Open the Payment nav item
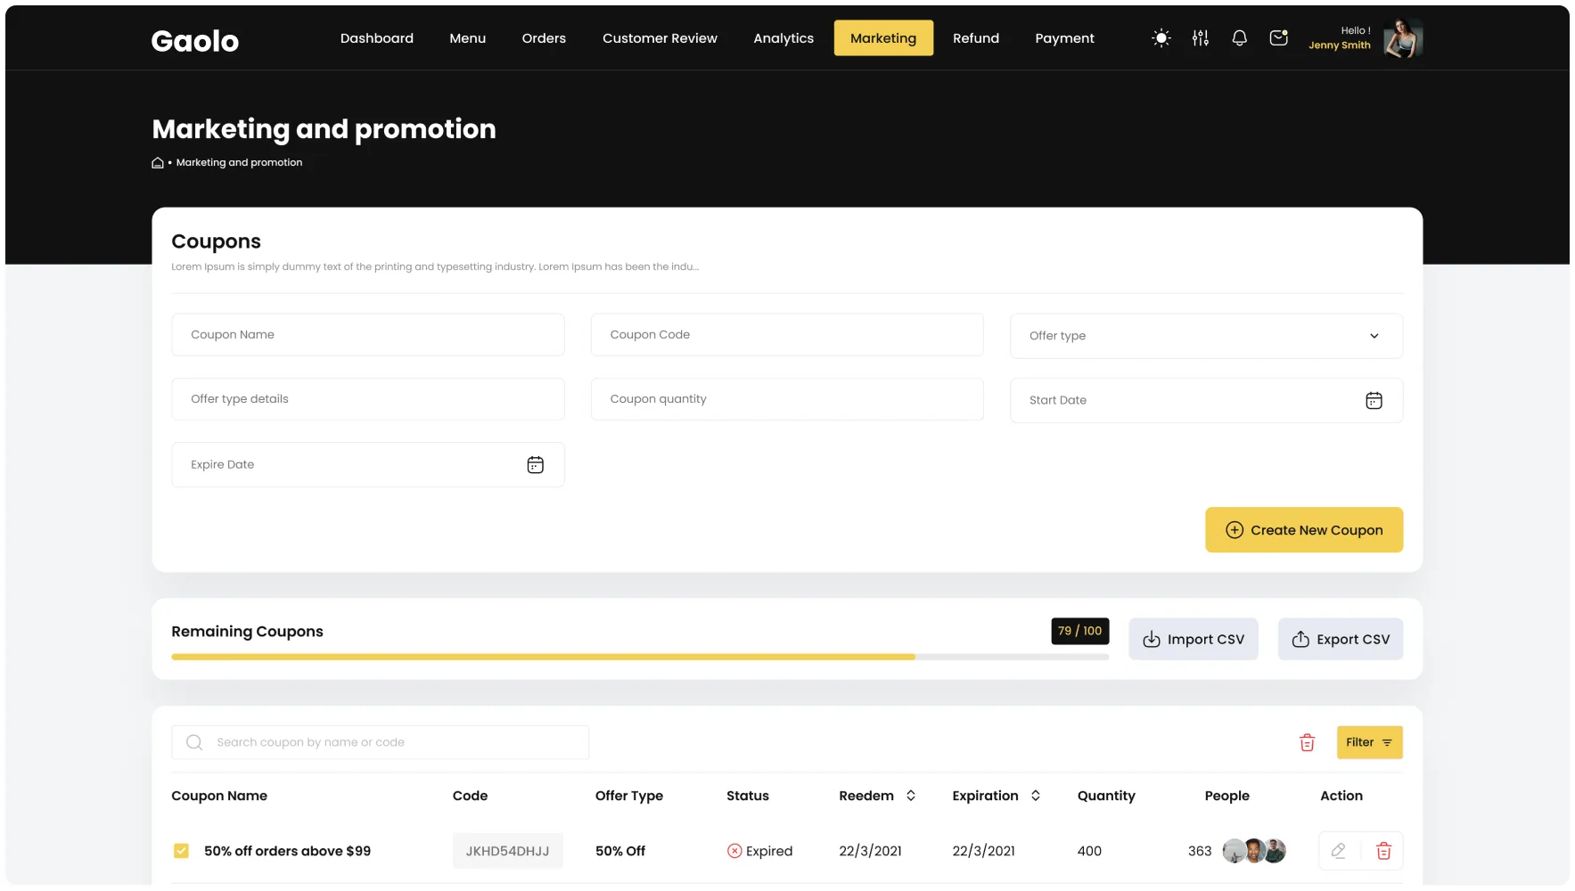Image resolution: width=1575 pixels, height=891 pixels. [1064, 38]
